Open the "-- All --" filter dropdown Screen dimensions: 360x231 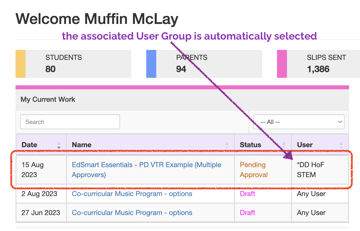point(299,122)
